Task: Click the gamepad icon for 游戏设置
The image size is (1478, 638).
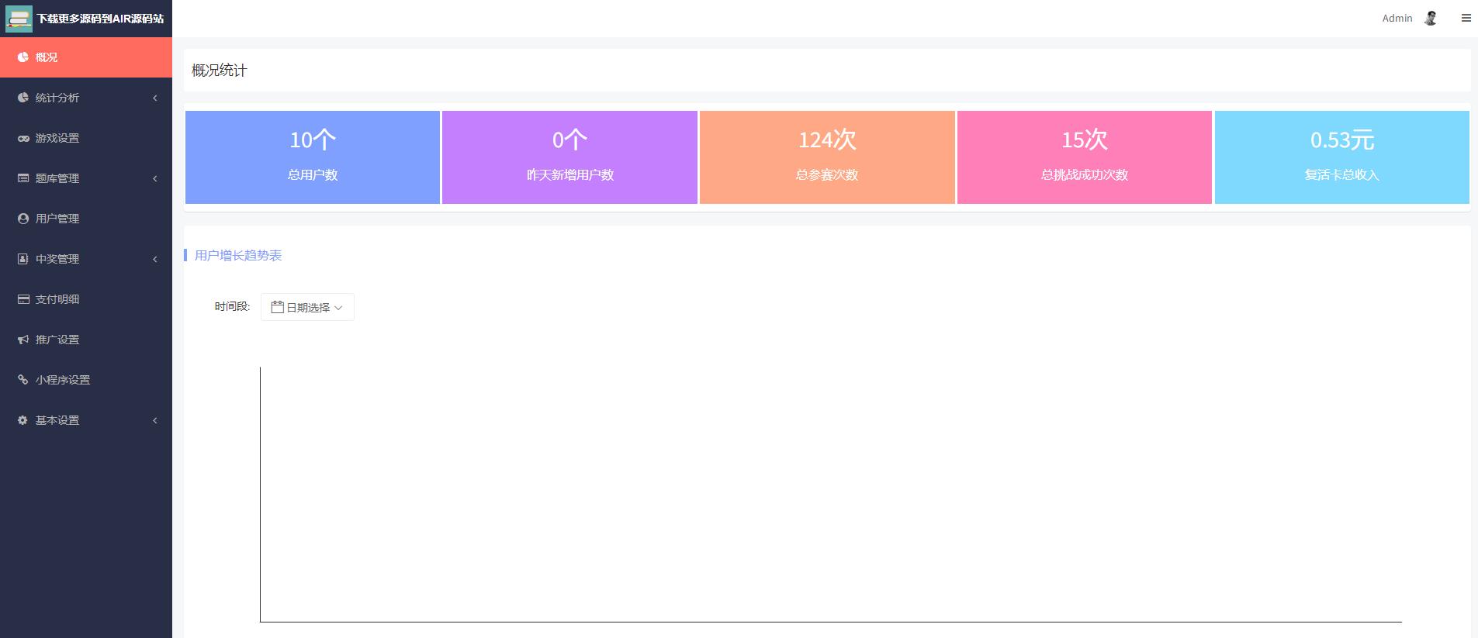Action: [x=23, y=138]
